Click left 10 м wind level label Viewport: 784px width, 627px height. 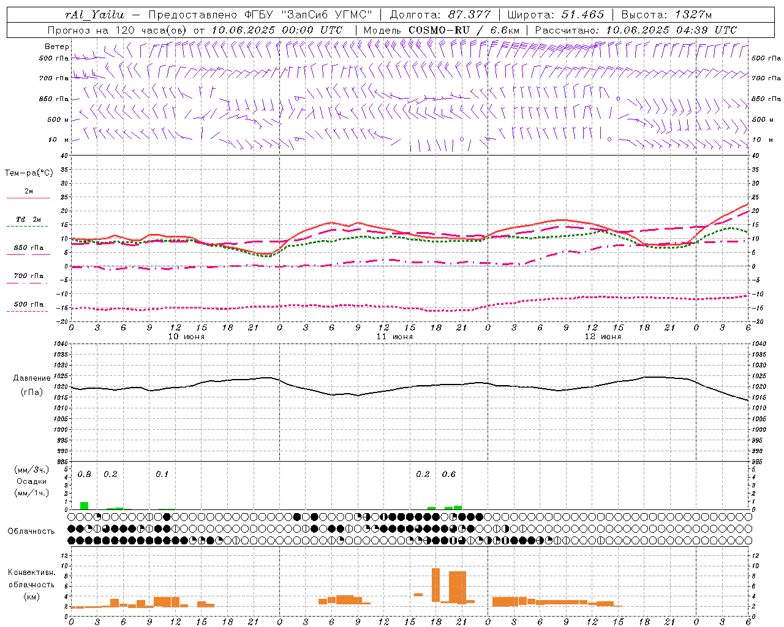[59, 140]
